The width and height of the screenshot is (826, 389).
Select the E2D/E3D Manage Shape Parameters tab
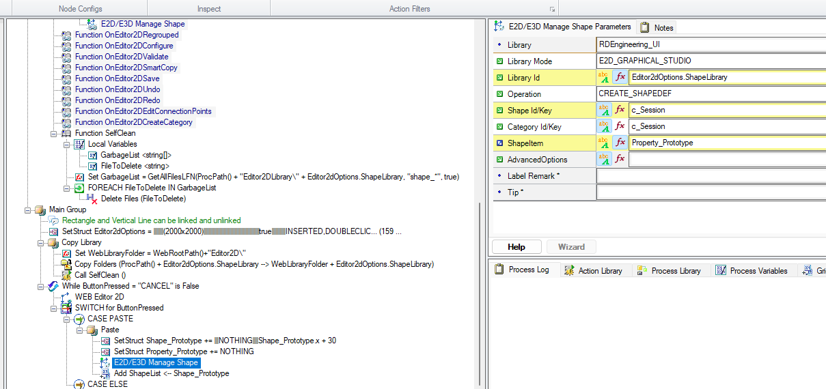563,27
